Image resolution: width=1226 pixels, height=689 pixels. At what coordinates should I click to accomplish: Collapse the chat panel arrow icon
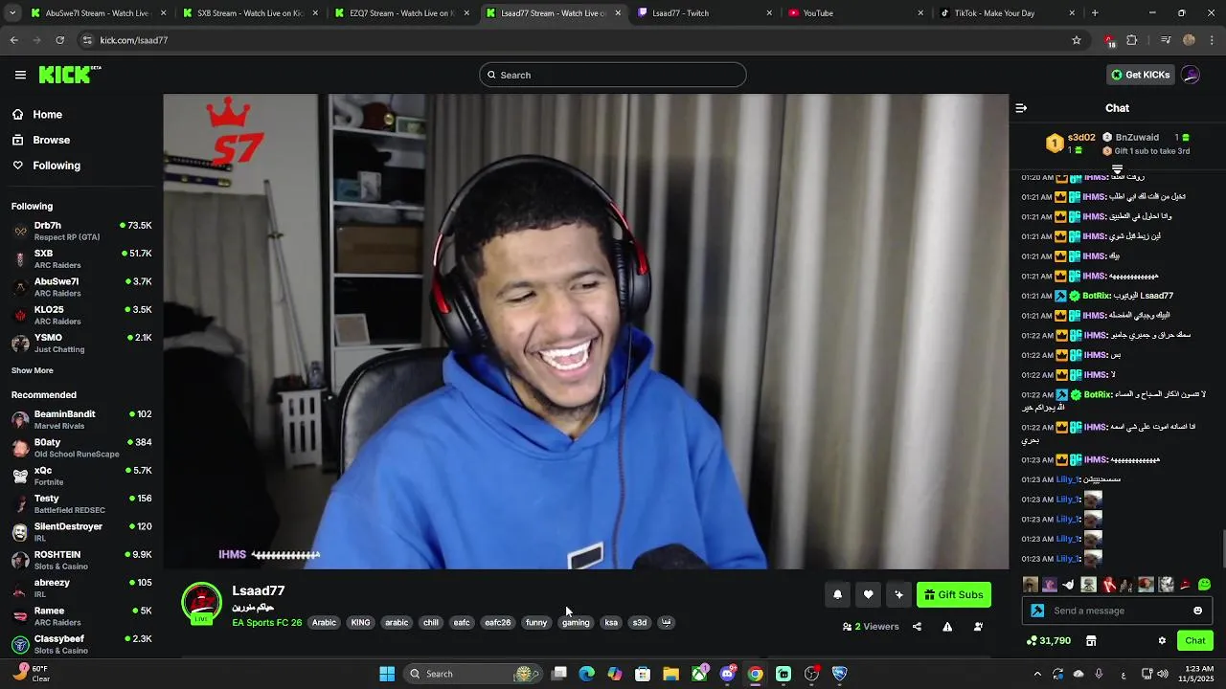point(1021,108)
